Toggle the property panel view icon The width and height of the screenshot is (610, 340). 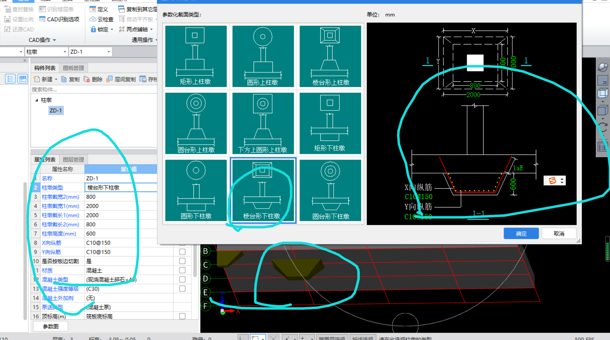pos(22,79)
